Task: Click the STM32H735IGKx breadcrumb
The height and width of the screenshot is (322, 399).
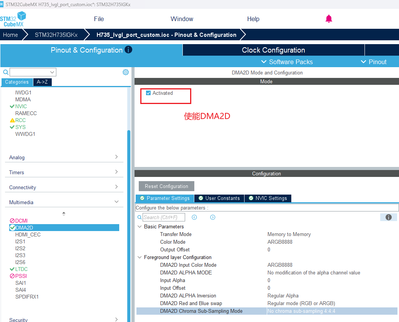Action: (x=56, y=35)
